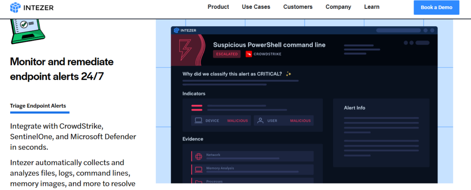Click the red double-bar indicator icon
This screenshot has width=471, height=190.
pyautogui.click(x=197, y=108)
